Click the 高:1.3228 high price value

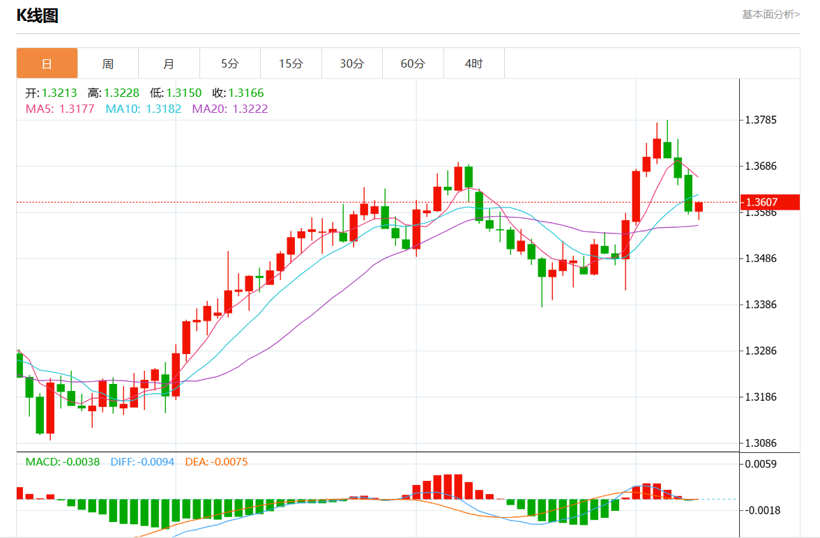(114, 93)
